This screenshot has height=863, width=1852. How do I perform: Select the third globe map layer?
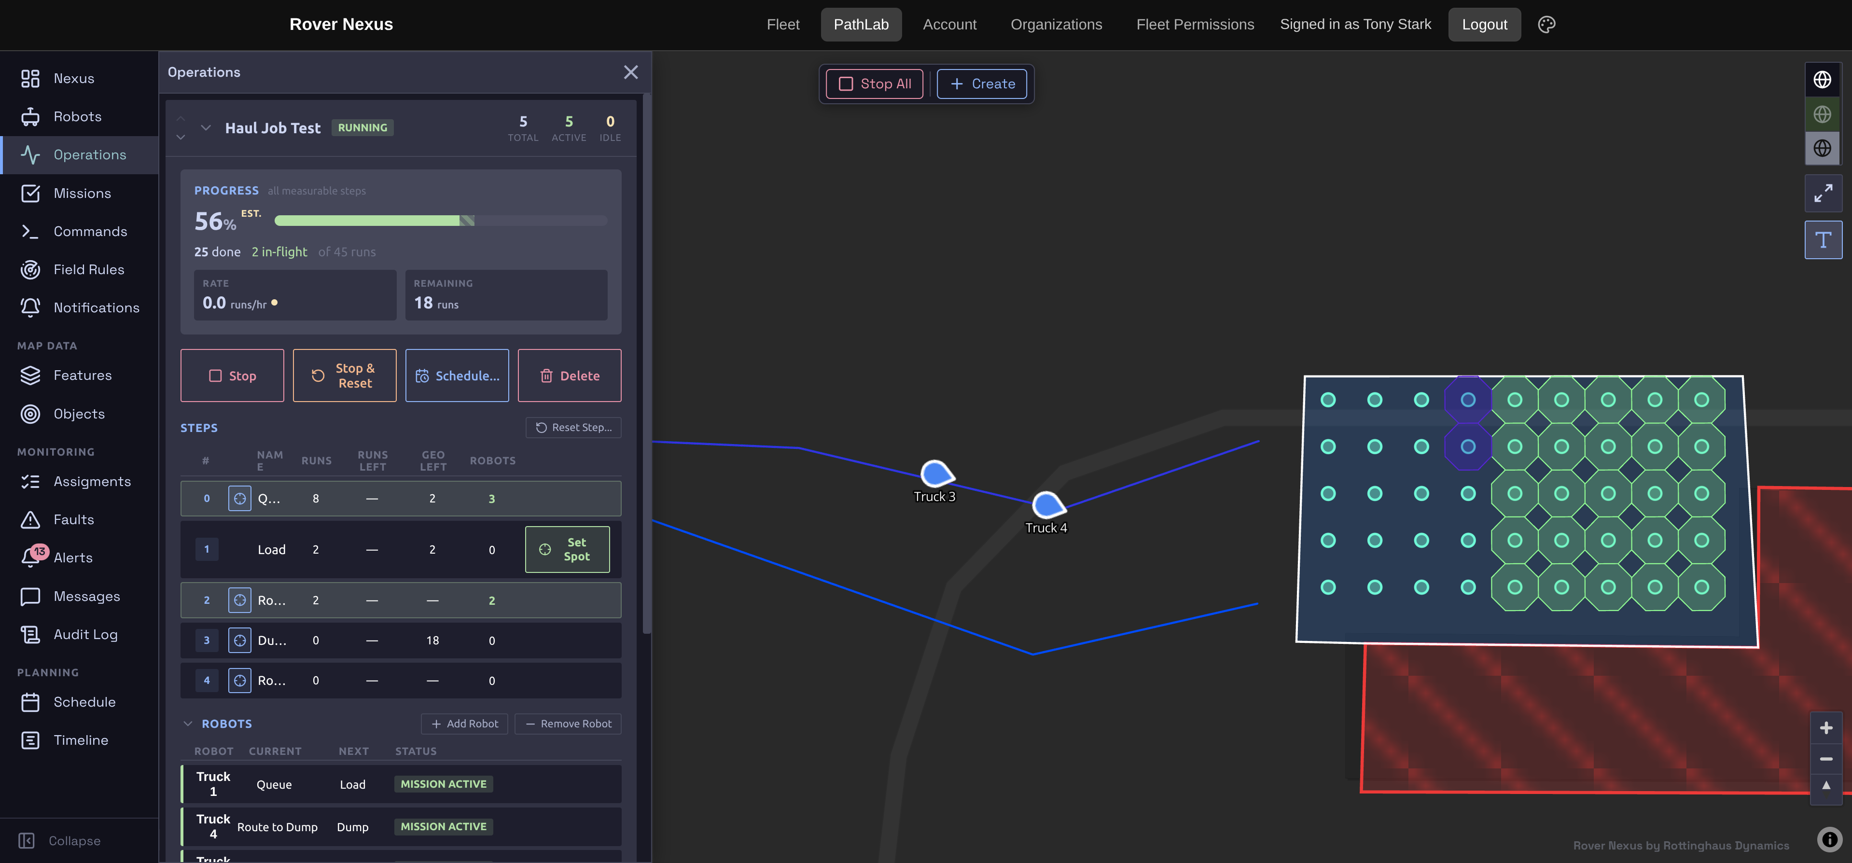click(1822, 148)
